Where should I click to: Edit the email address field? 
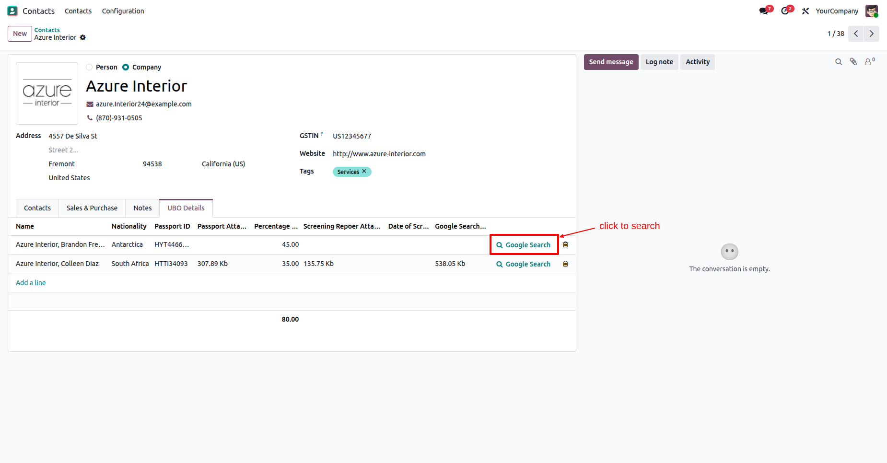point(144,104)
